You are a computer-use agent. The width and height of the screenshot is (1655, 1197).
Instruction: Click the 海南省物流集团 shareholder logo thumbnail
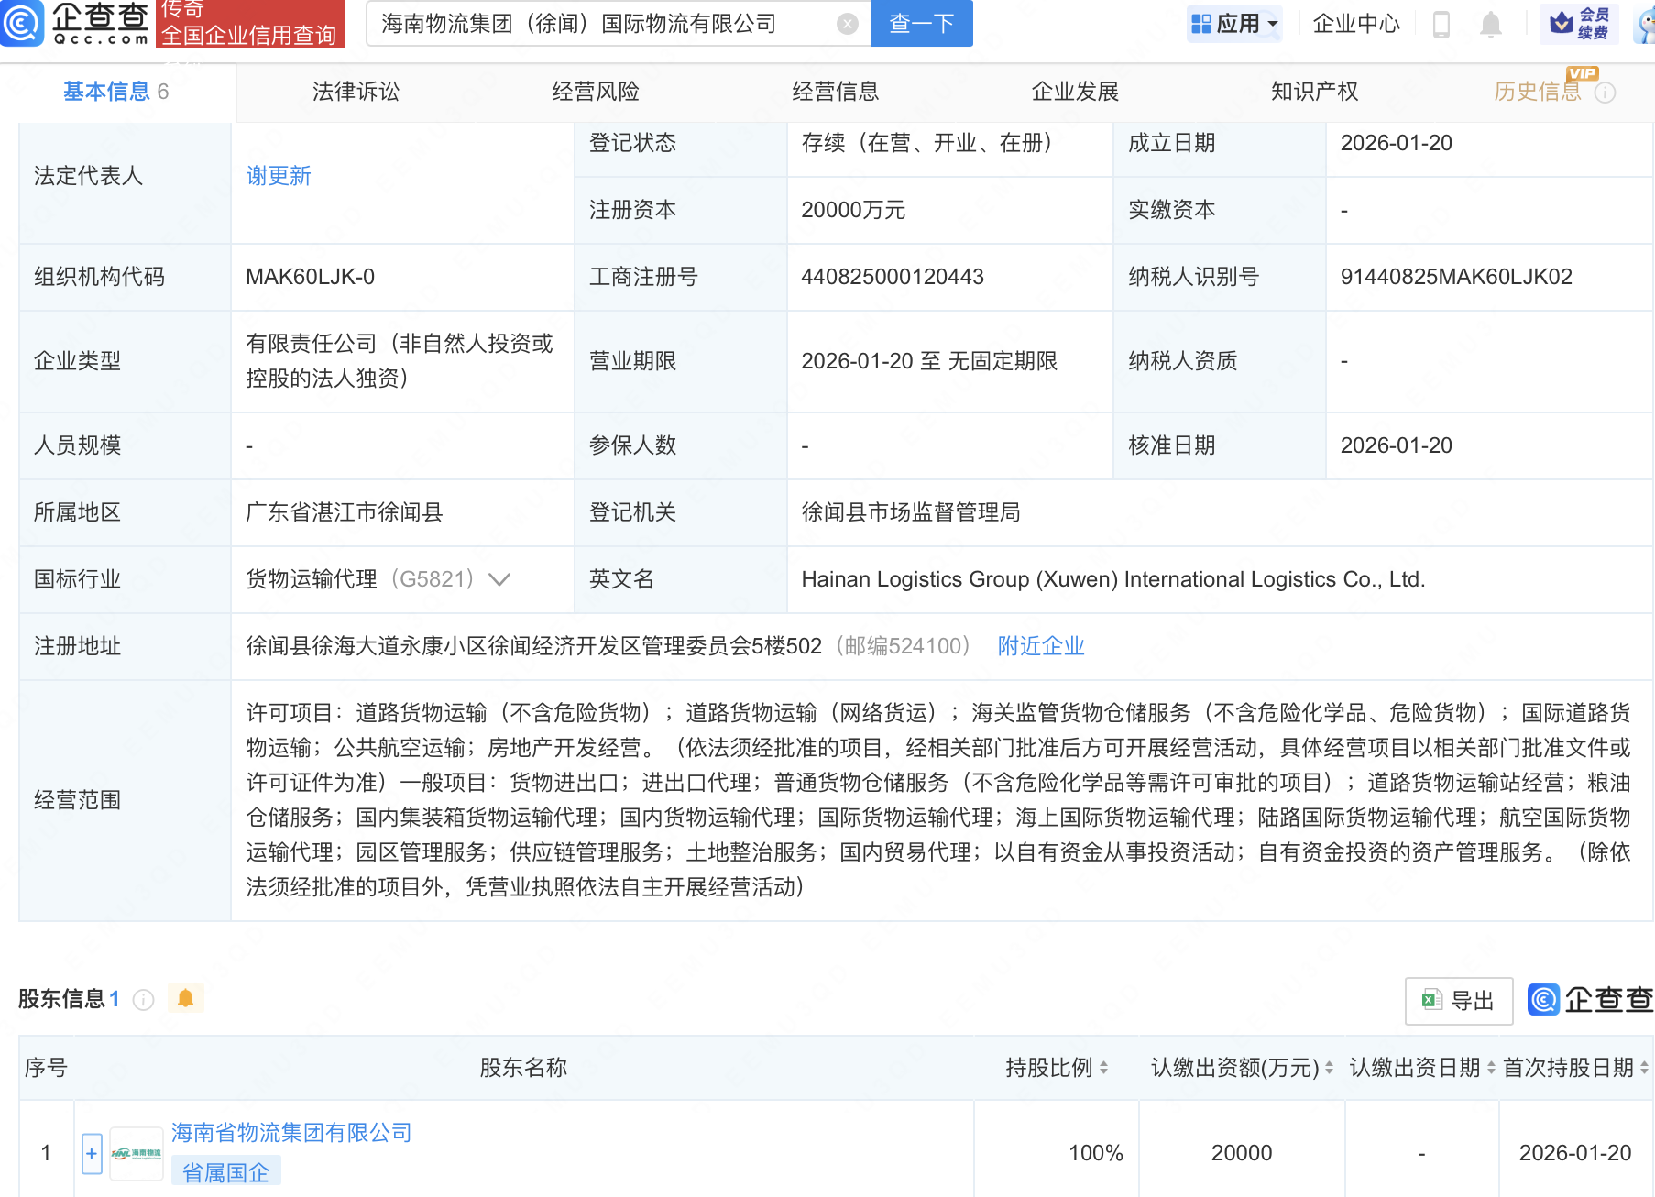136,1153
